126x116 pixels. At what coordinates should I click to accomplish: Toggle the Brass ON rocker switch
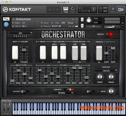click(43, 53)
